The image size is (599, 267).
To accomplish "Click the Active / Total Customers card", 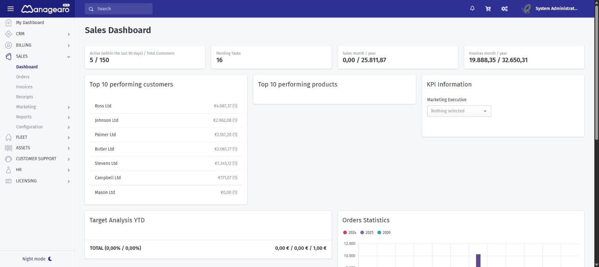I will (145, 57).
